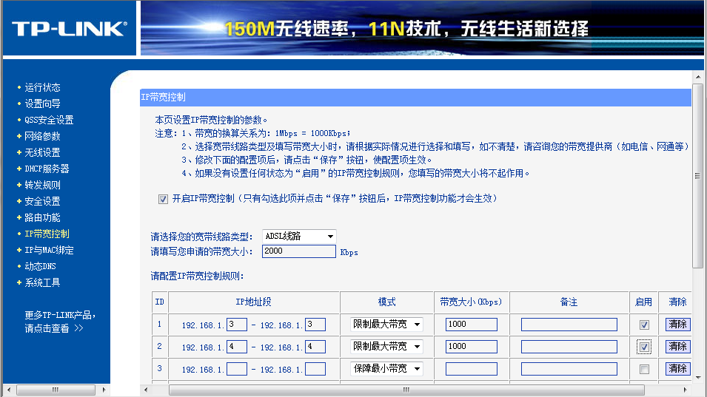Click rule 3 empty bandwidth field
Screen dimensions: 707x397
[x=471, y=369]
